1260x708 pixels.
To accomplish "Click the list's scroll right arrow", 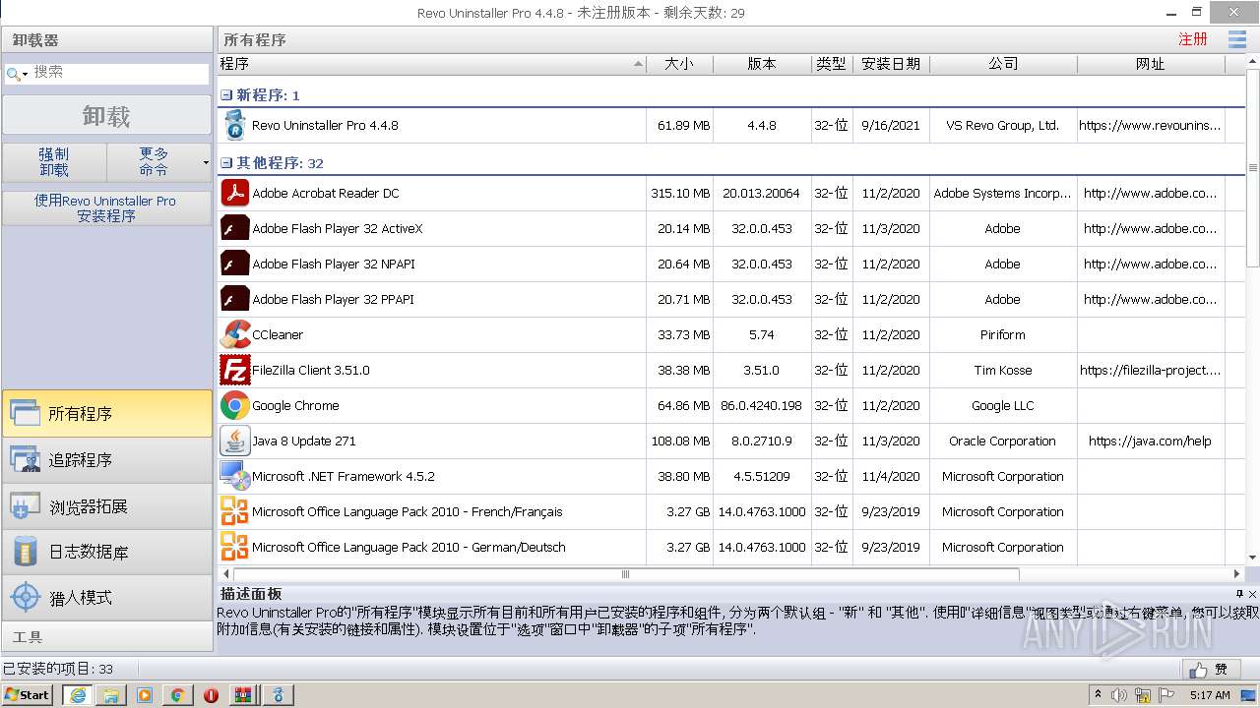I will pyautogui.click(x=1237, y=574).
